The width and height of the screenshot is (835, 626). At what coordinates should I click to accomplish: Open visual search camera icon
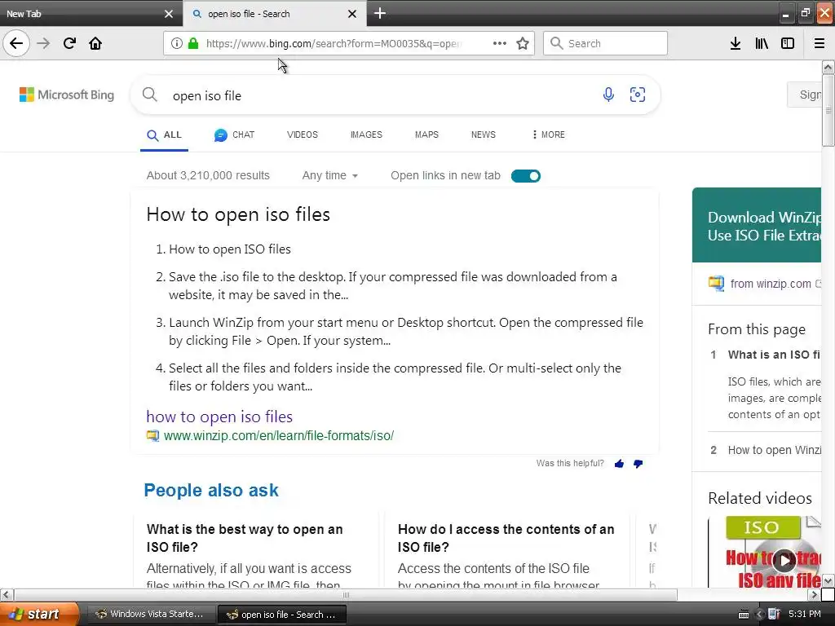638,95
